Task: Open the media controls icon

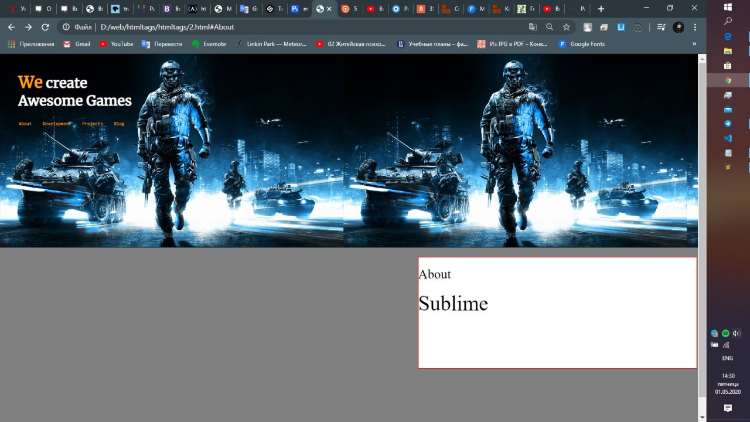Action: [x=661, y=27]
